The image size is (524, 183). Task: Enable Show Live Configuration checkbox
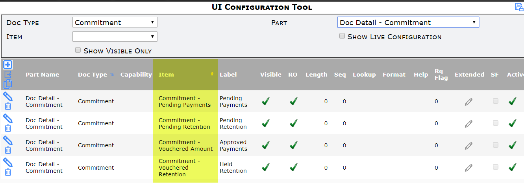coord(342,36)
